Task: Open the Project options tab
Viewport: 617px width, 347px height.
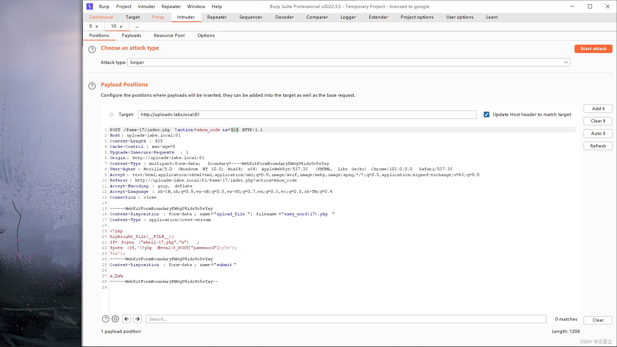Action: [417, 17]
